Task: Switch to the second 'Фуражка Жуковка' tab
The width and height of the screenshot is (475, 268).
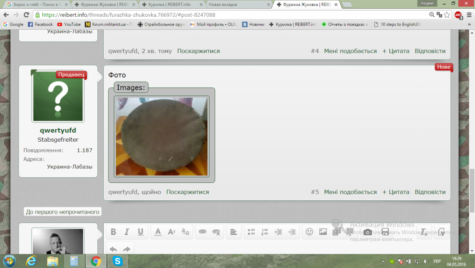Action: [307, 5]
